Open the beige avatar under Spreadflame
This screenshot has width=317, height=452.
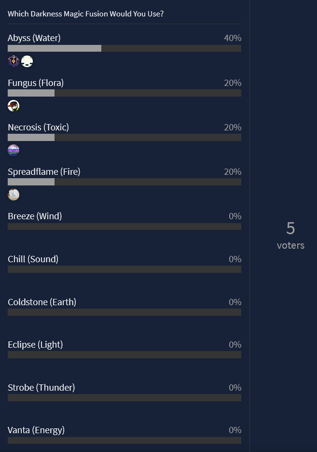click(x=14, y=195)
